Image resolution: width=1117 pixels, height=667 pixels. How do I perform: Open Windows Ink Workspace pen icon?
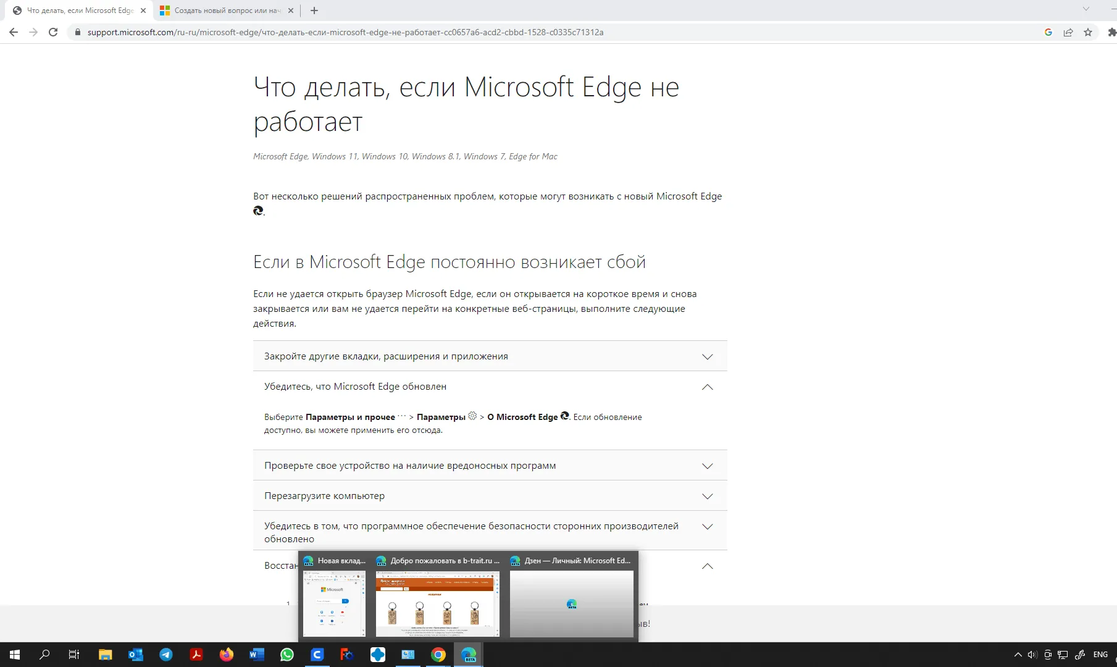[x=1080, y=655]
